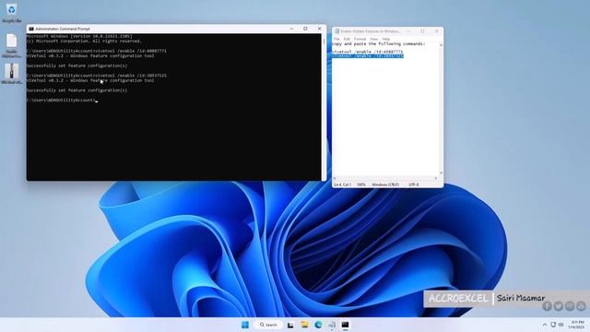
Task: Open clock and date in taskbar
Action: [576, 325]
